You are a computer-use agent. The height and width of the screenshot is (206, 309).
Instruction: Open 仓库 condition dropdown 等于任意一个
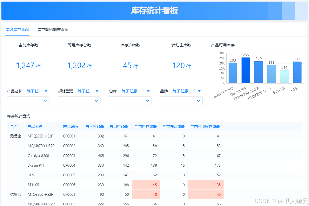click(x=135, y=91)
